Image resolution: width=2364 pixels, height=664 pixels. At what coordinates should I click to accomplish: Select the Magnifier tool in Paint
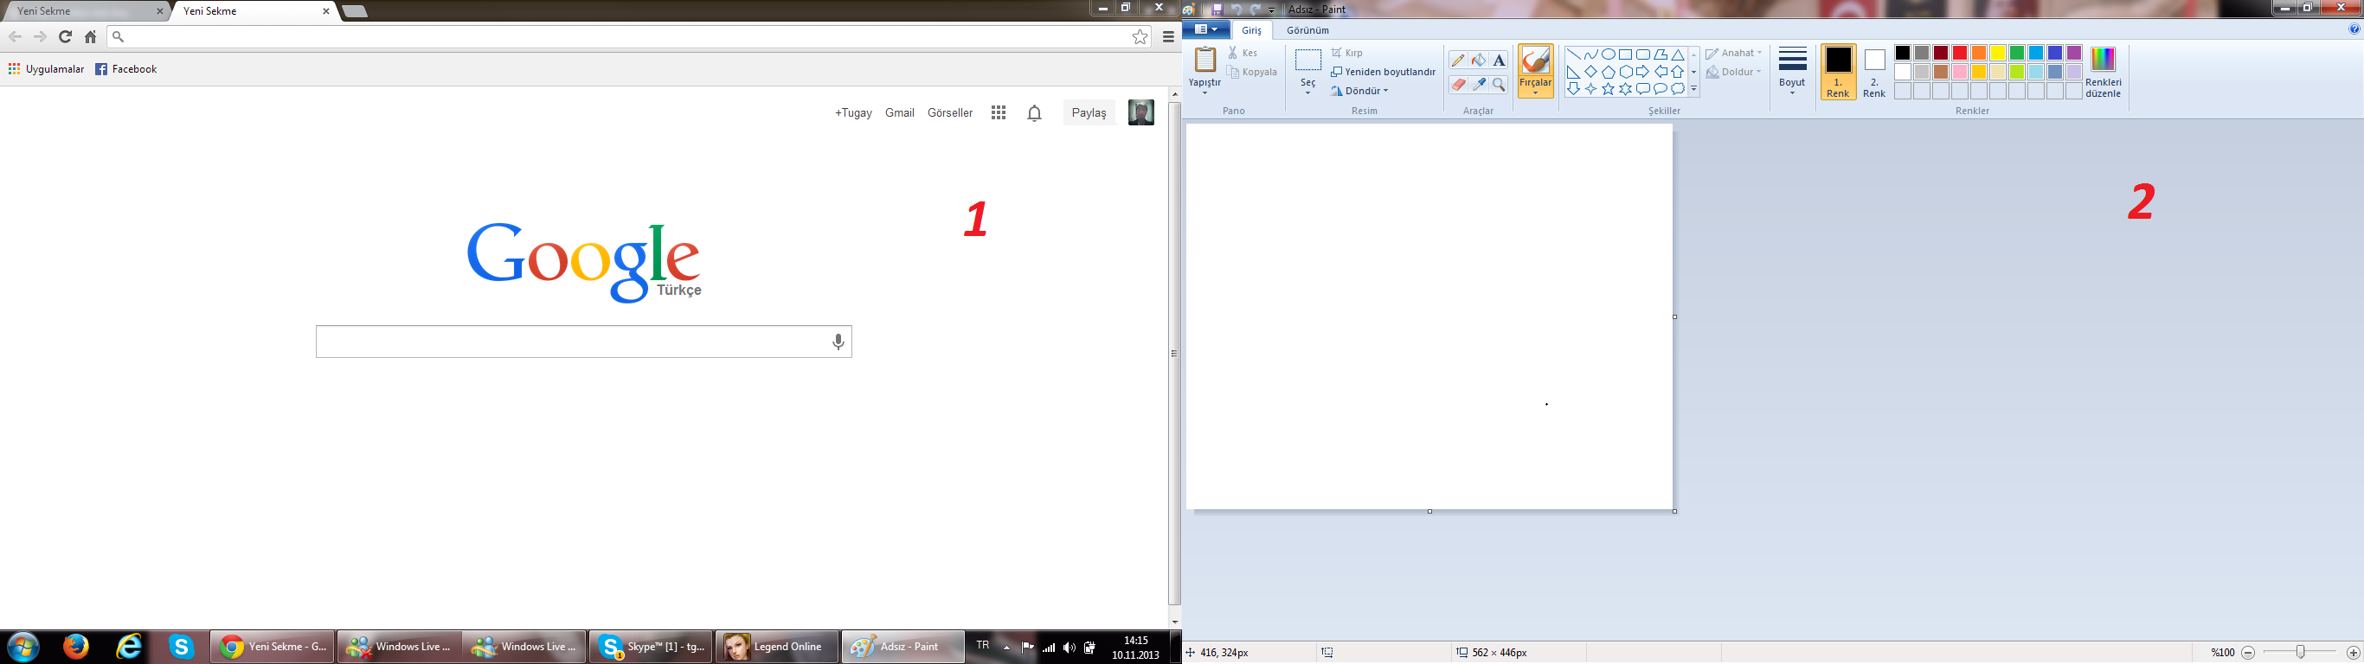pyautogui.click(x=1499, y=85)
